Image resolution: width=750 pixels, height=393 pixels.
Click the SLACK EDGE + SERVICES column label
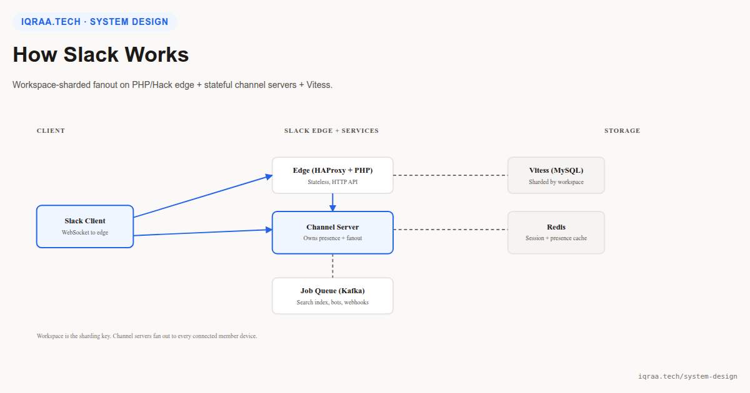(331, 131)
